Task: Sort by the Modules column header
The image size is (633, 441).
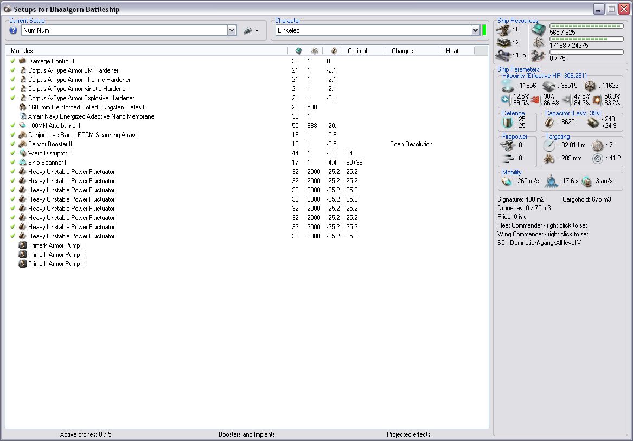Action: [x=147, y=51]
